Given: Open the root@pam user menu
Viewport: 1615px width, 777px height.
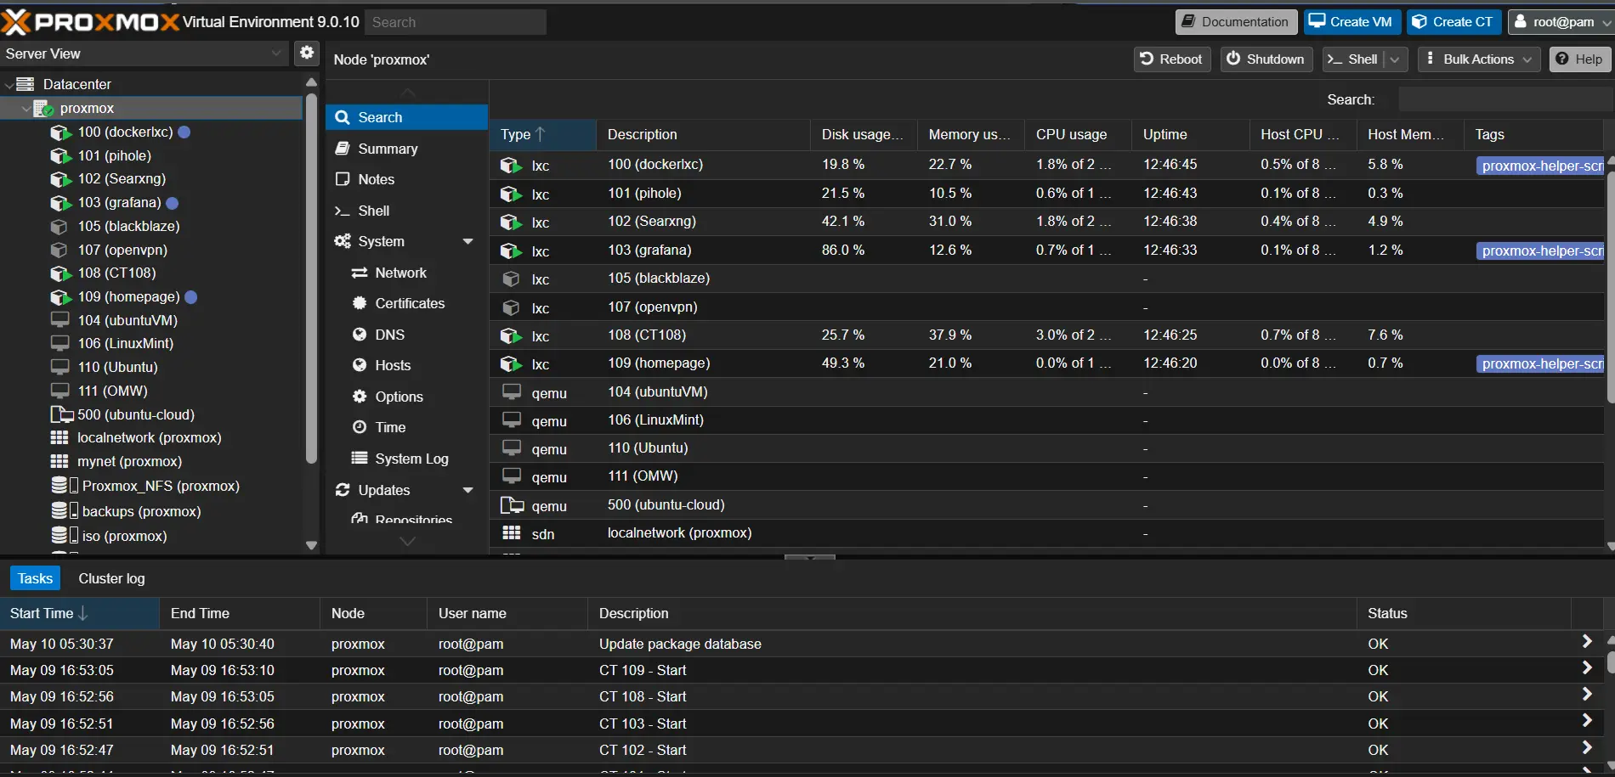Looking at the screenshot, I should point(1561,22).
